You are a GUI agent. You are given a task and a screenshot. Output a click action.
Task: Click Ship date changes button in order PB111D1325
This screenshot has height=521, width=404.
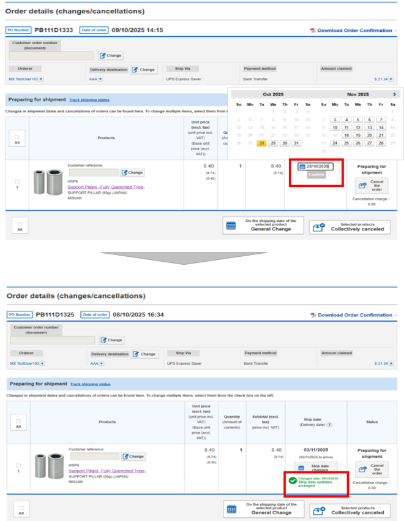(x=316, y=469)
